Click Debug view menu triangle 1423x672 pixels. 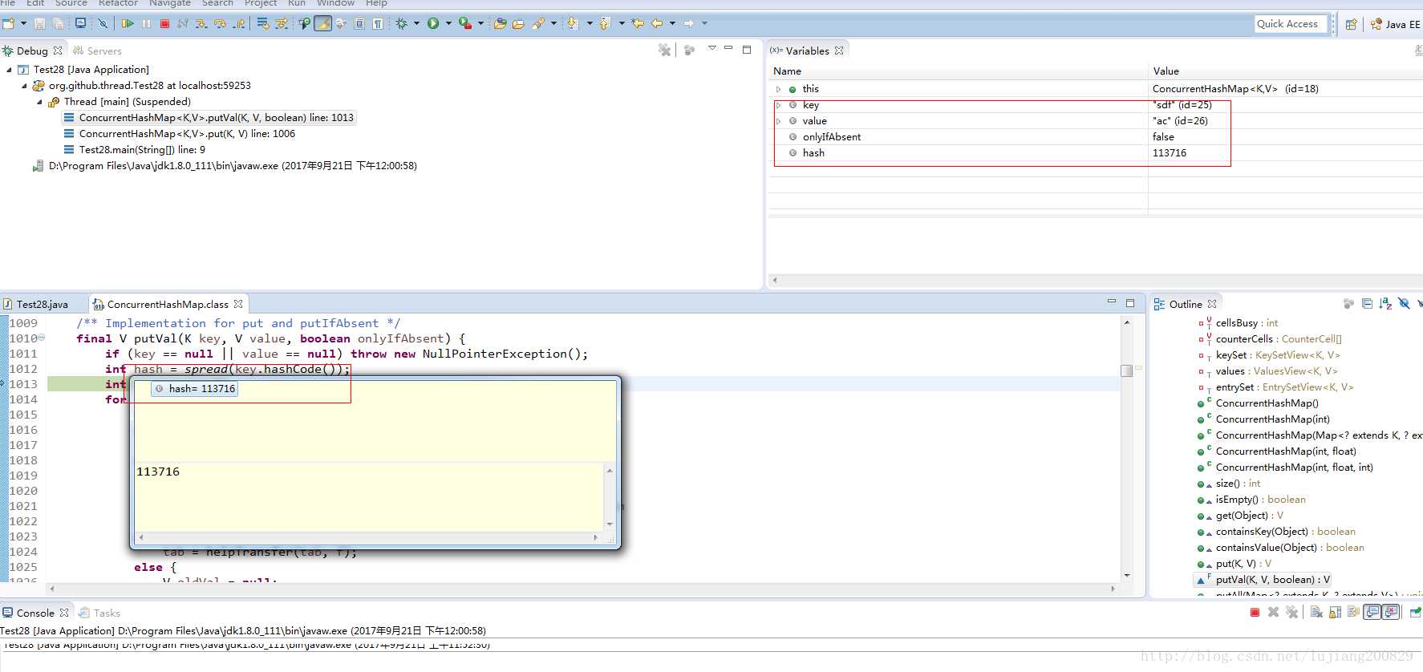coord(711,49)
